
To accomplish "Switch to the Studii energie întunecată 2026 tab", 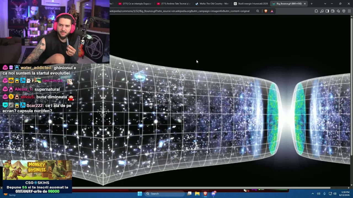I will 250,4.
